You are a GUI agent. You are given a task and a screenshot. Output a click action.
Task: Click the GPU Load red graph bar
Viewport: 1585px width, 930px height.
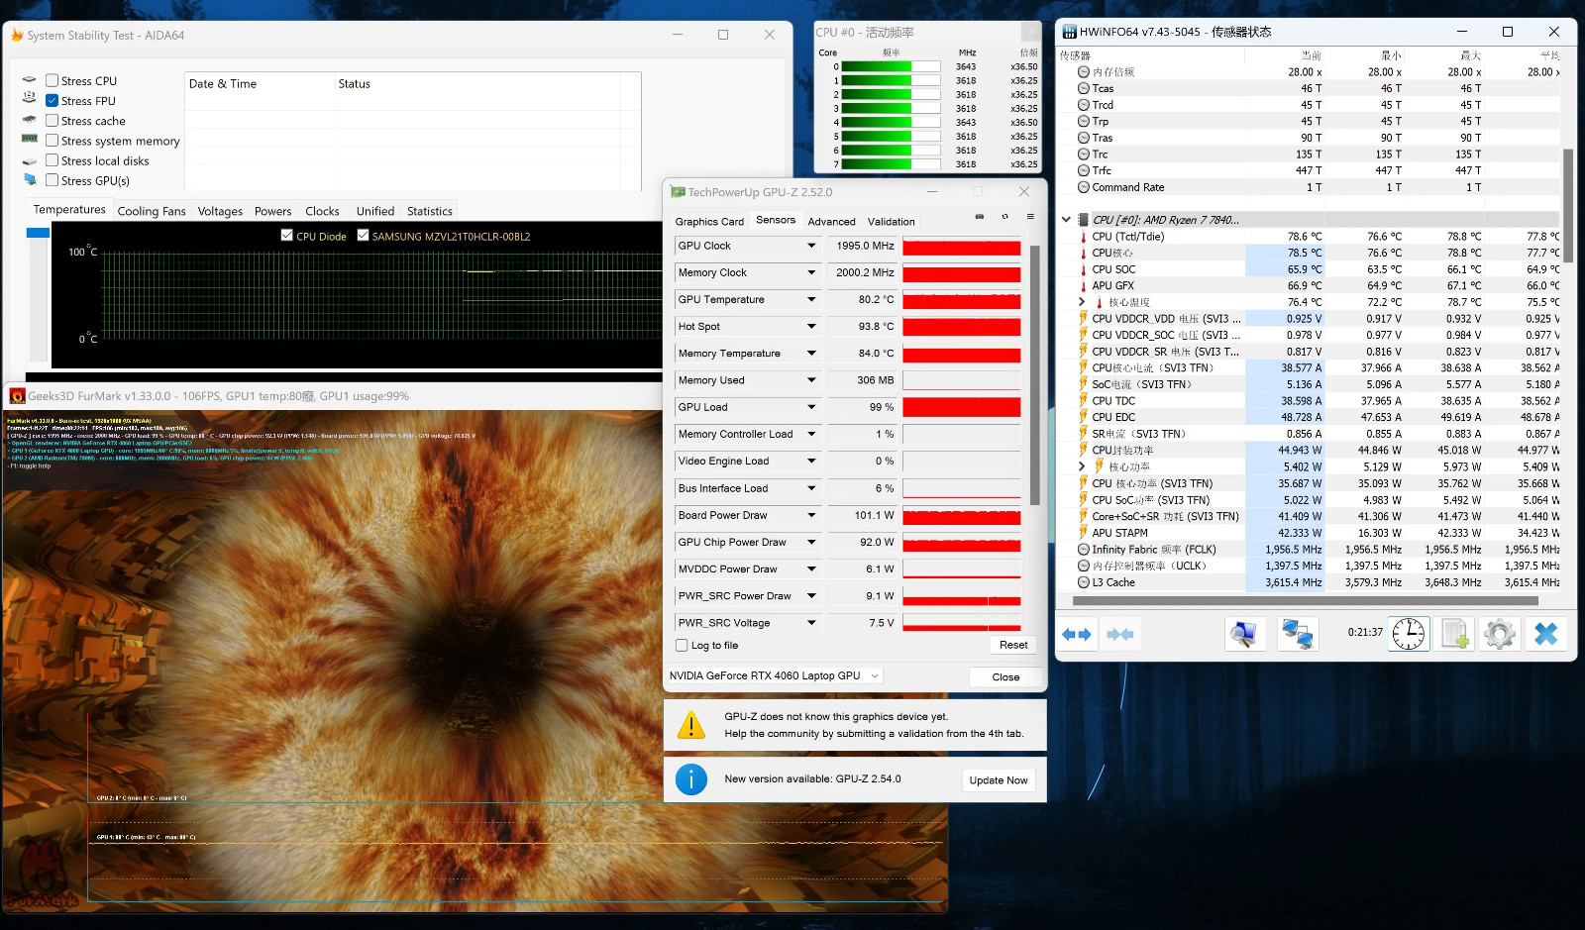962,407
